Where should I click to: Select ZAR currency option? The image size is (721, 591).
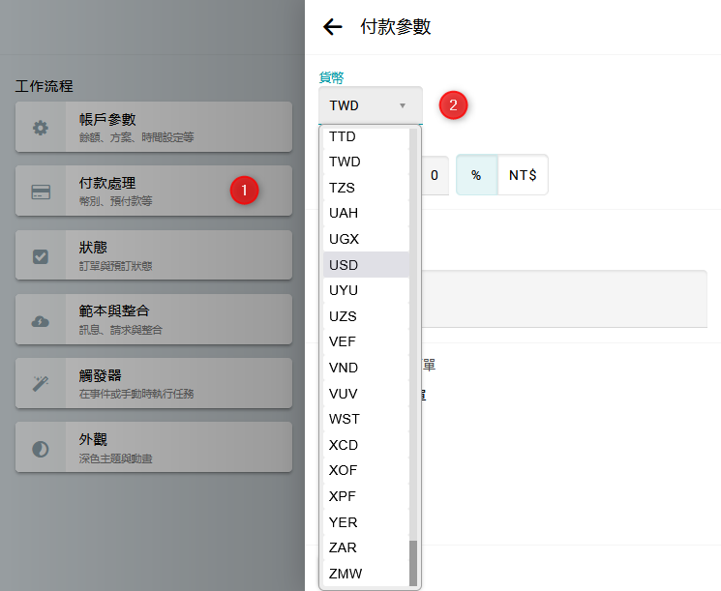(344, 547)
